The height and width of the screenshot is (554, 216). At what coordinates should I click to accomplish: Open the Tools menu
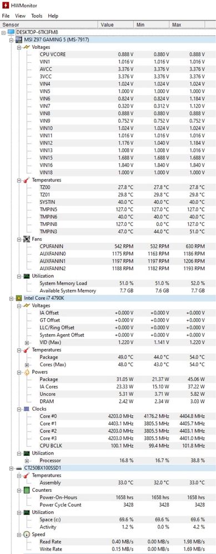(x=37, y=16)
